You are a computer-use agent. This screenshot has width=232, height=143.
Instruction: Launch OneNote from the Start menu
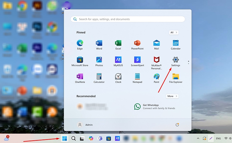click(80, 78)
